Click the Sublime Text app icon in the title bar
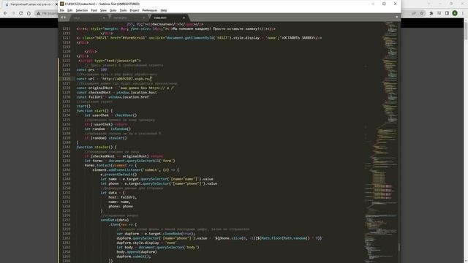This screenshot has height=263, width=468. click(x=61, y=4)
